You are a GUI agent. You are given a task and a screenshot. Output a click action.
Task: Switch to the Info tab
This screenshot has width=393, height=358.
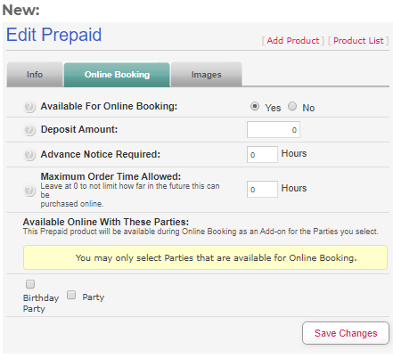pyautogui.click(x=35, y=75)
